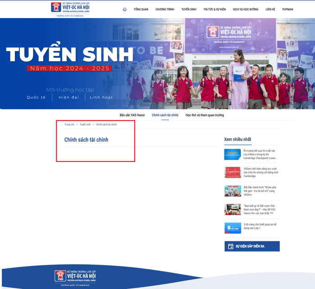Open the Tổng quan menu
The width and height of the screenshot is (315, 289).
141,9
